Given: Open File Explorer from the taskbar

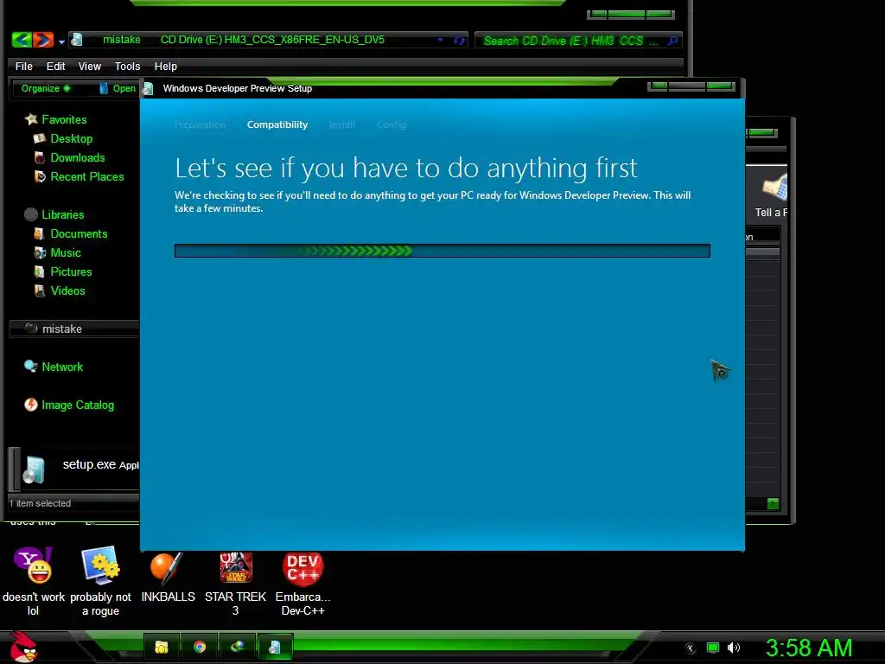Looking at the screenshot, I should (162, 647).
